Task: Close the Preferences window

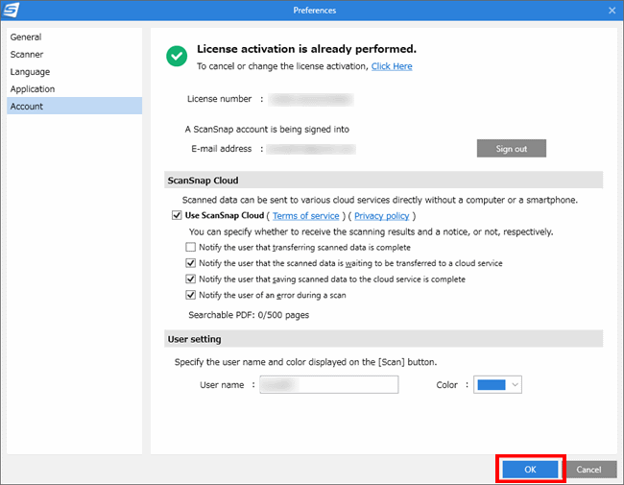Action: [612, 11]
